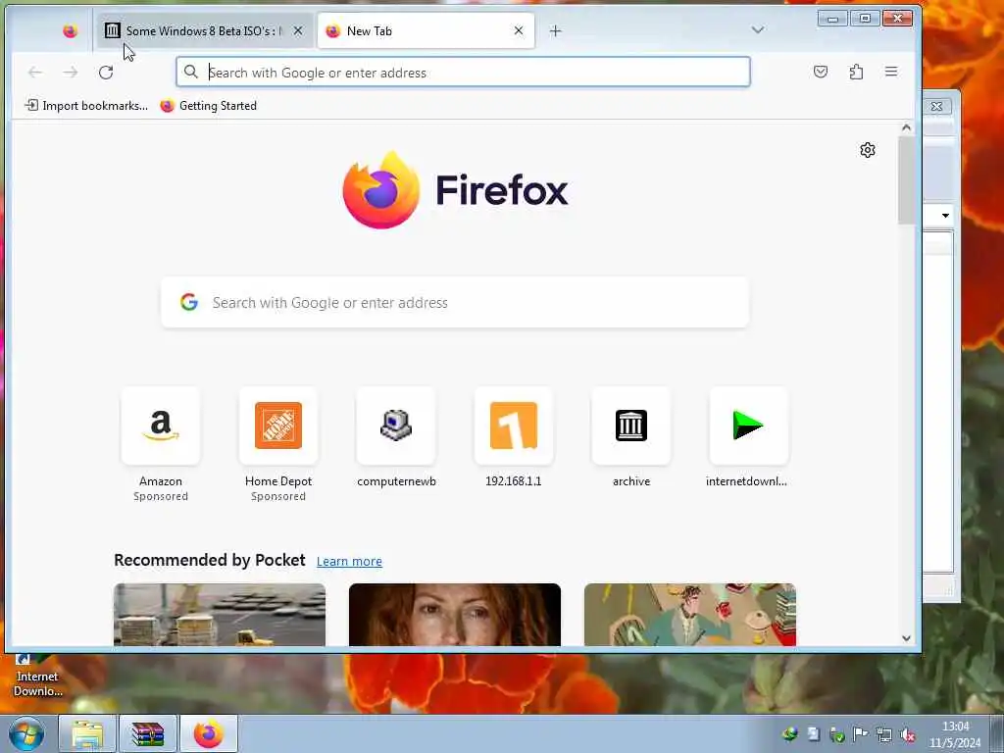Close the background window behind Firefox

point(936,106)
